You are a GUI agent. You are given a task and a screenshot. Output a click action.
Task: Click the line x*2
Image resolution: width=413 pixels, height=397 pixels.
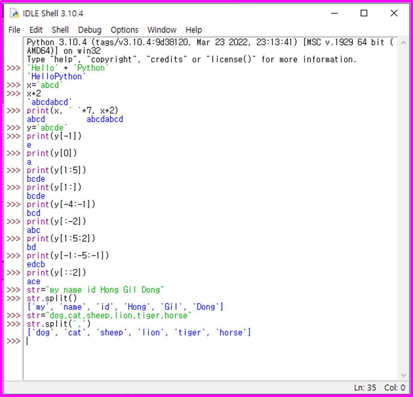(34, 94)
